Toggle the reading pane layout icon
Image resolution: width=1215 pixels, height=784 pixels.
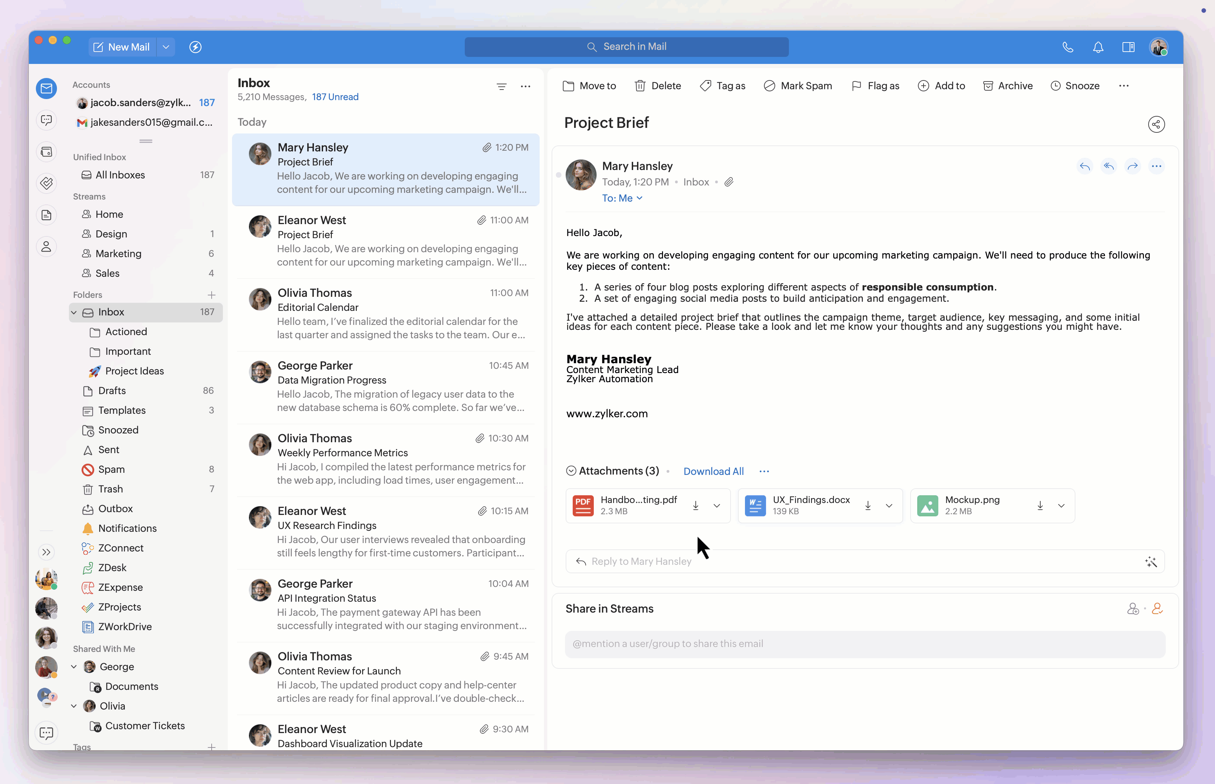(1128, 47)
